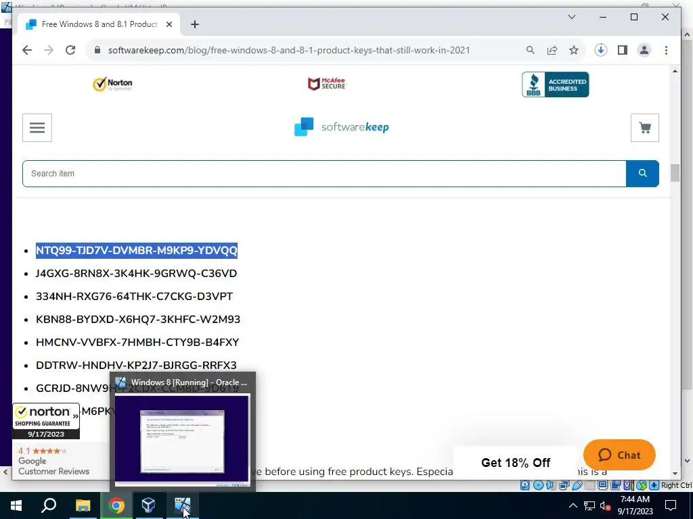Image resolution: width=693 pixels, height=519 pixels.
Task: Click the highlighted key NTQ99-TJD7V-DVMBR-M9KP9-YDVQQ
Action: tap(137, 250)
